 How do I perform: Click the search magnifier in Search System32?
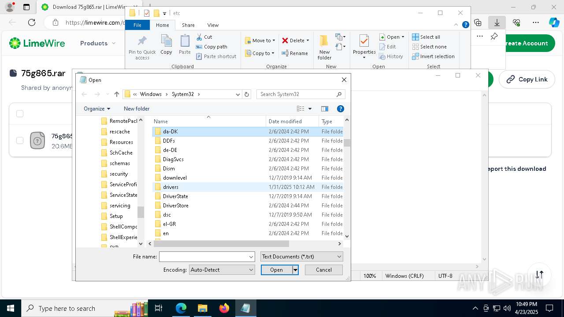pyautogui.click(x=339, y=94)
